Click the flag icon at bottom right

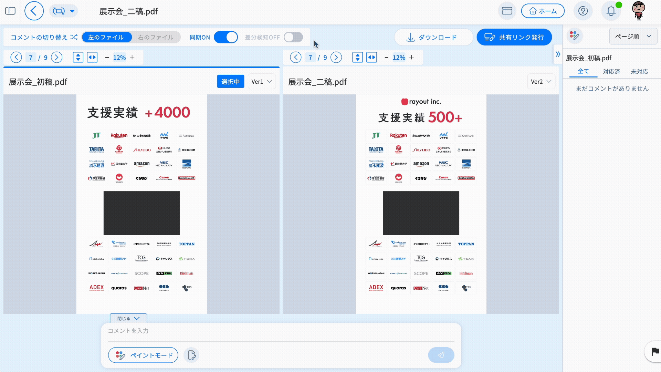click(x=655, y=352)
